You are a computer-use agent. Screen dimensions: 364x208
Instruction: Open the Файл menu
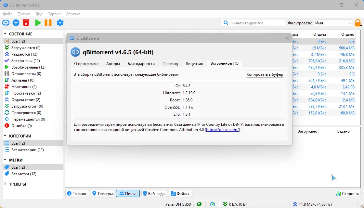tap(8, 14)
